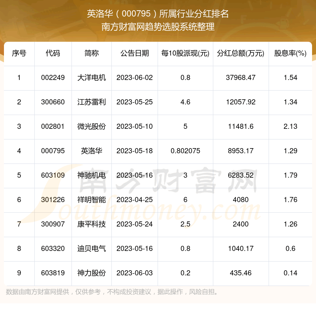316x312 pixels.
Task: Select the name 江苏雷利
Action: 92,102
